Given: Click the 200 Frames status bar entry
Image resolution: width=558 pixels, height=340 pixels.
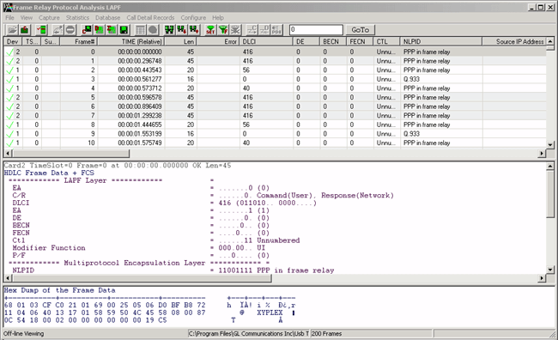Looking at the screenshot, I should click(326, 334).
